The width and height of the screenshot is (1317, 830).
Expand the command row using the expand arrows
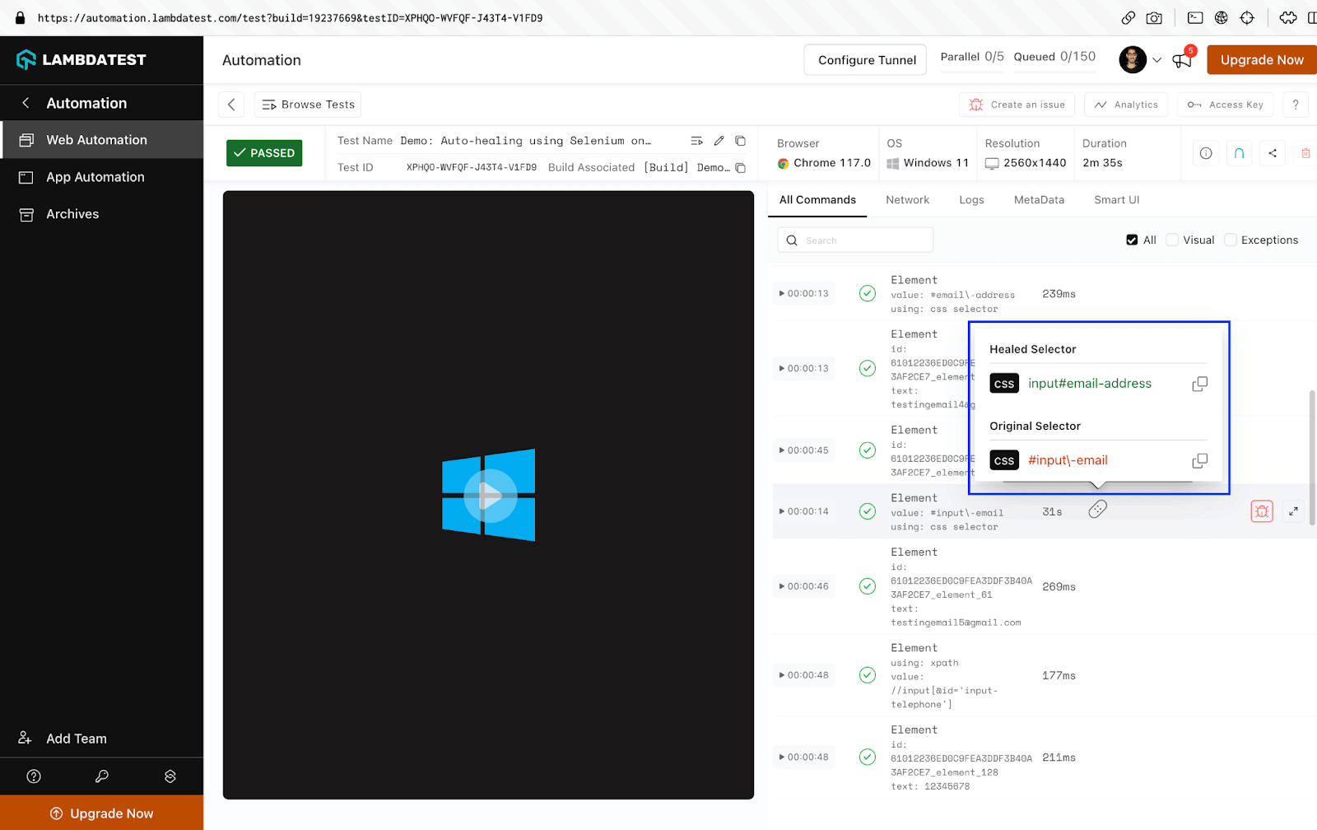1293,511
